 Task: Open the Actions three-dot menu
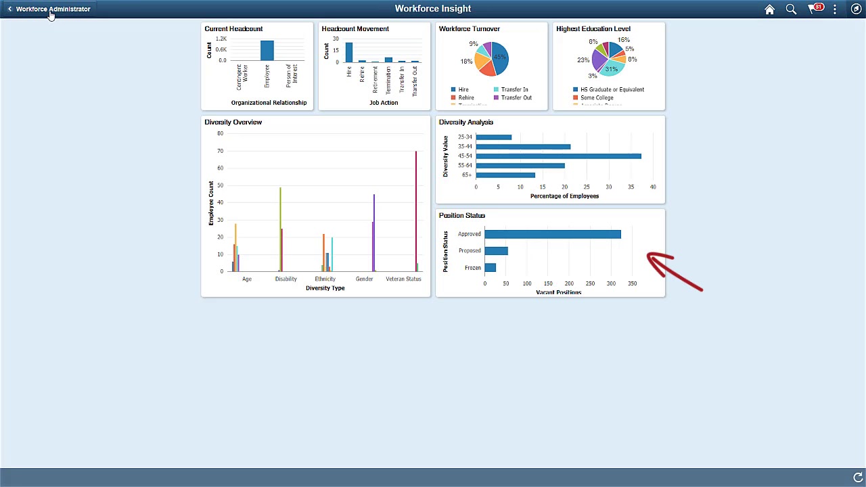[835, 9]
